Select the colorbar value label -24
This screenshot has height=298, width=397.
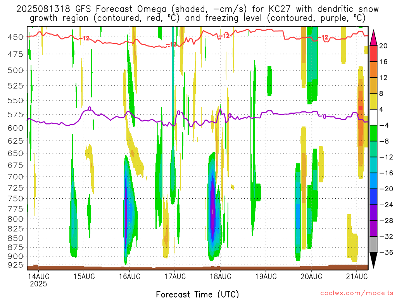[x=386, y=205]
